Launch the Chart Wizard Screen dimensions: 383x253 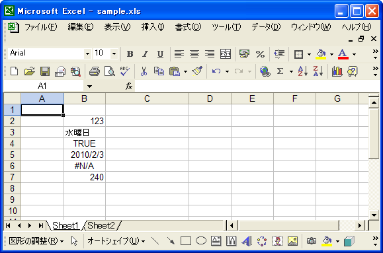pos(337,71)
